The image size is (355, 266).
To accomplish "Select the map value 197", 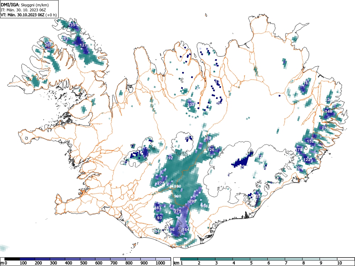I will coord(170,158).
